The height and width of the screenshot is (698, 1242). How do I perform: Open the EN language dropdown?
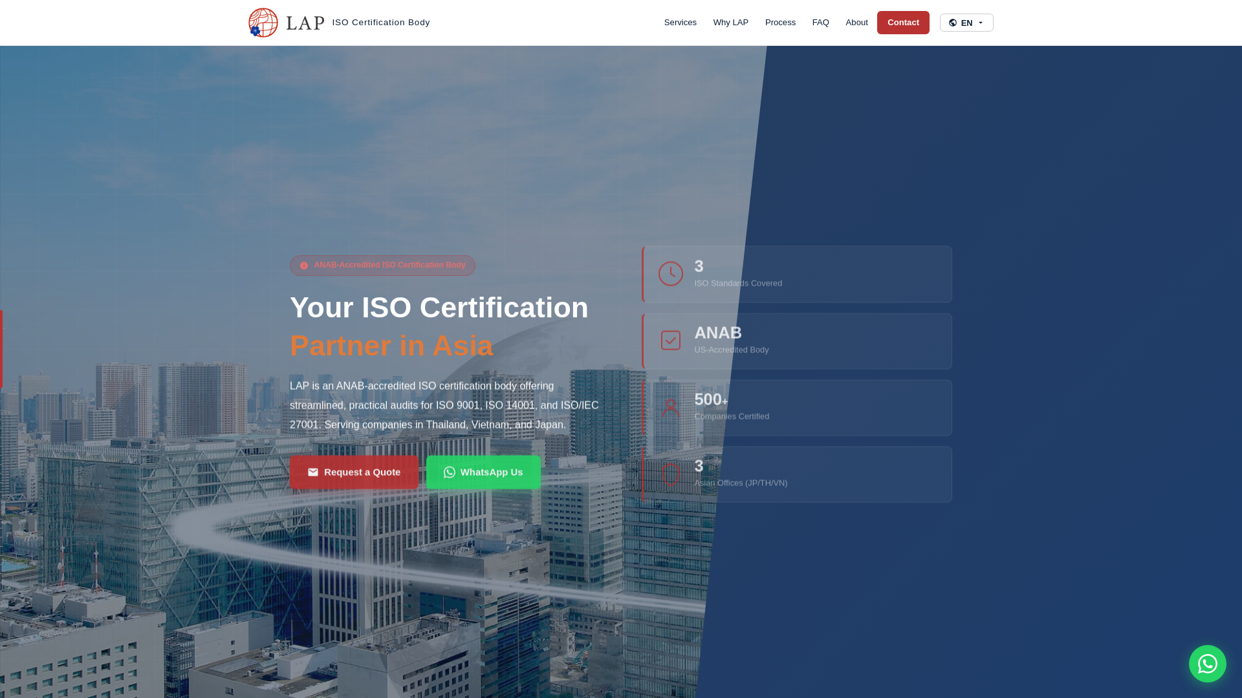(966, 23)
